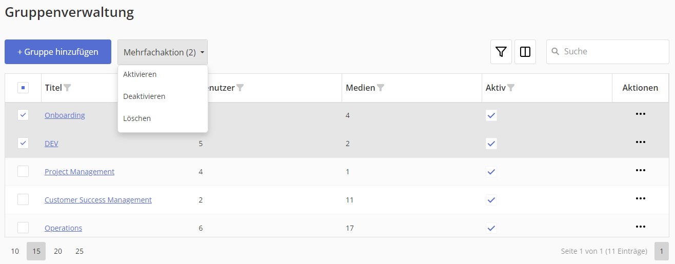
Task: Set page size to 20 entries
Action: pos(58,251)
